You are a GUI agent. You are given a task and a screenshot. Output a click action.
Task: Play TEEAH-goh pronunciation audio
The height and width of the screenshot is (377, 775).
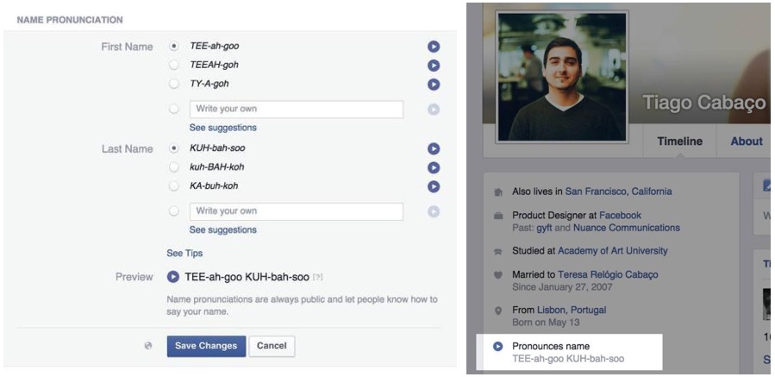tap(434, 66)
